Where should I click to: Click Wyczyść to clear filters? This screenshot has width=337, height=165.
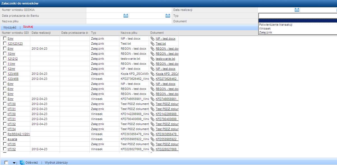point(10,27)
